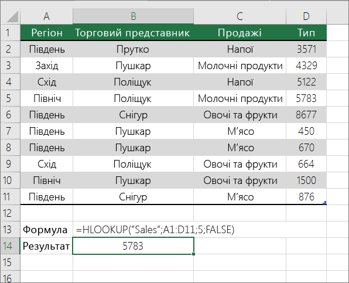Viewport: 349px width, 283px height.
Task: Select column C header
Action: pos(239,16)
